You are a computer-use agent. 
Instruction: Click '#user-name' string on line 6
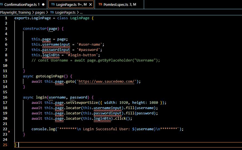click(x=89, y=45)
